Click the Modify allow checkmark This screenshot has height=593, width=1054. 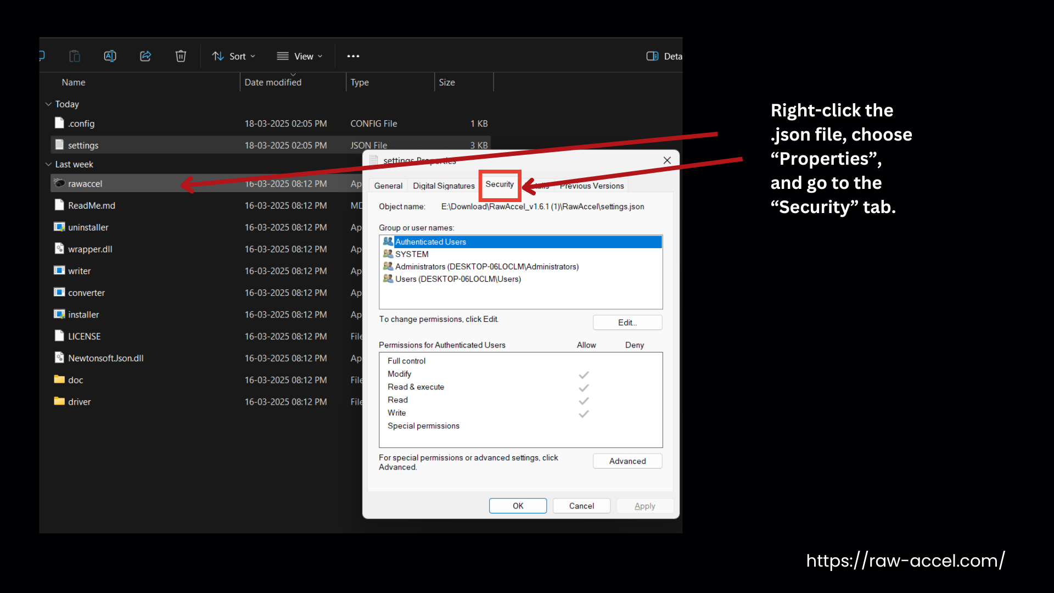584,374
